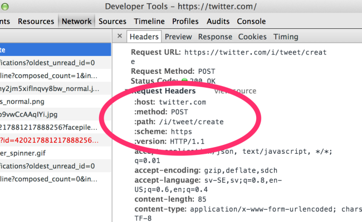Close the request details panel
The image size is (362, 222).
(x=120, y=37)
